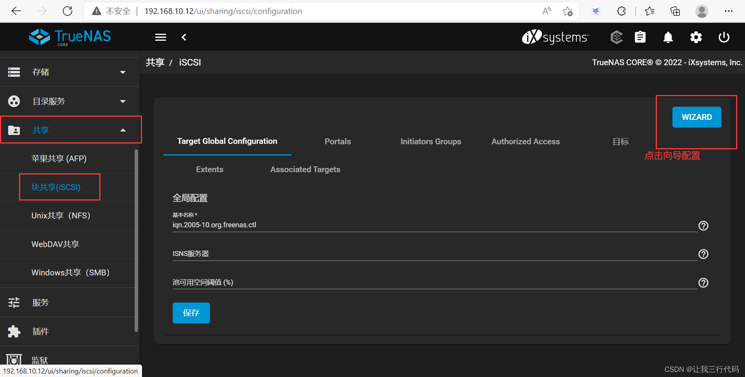Launch the iSCSI WIZARD
This screenshot has height=377, width=745.
click(x=697, y=117)
